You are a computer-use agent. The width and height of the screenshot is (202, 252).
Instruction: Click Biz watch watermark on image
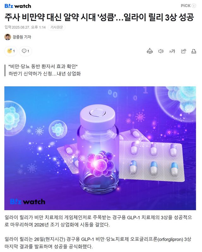[27, 201]
